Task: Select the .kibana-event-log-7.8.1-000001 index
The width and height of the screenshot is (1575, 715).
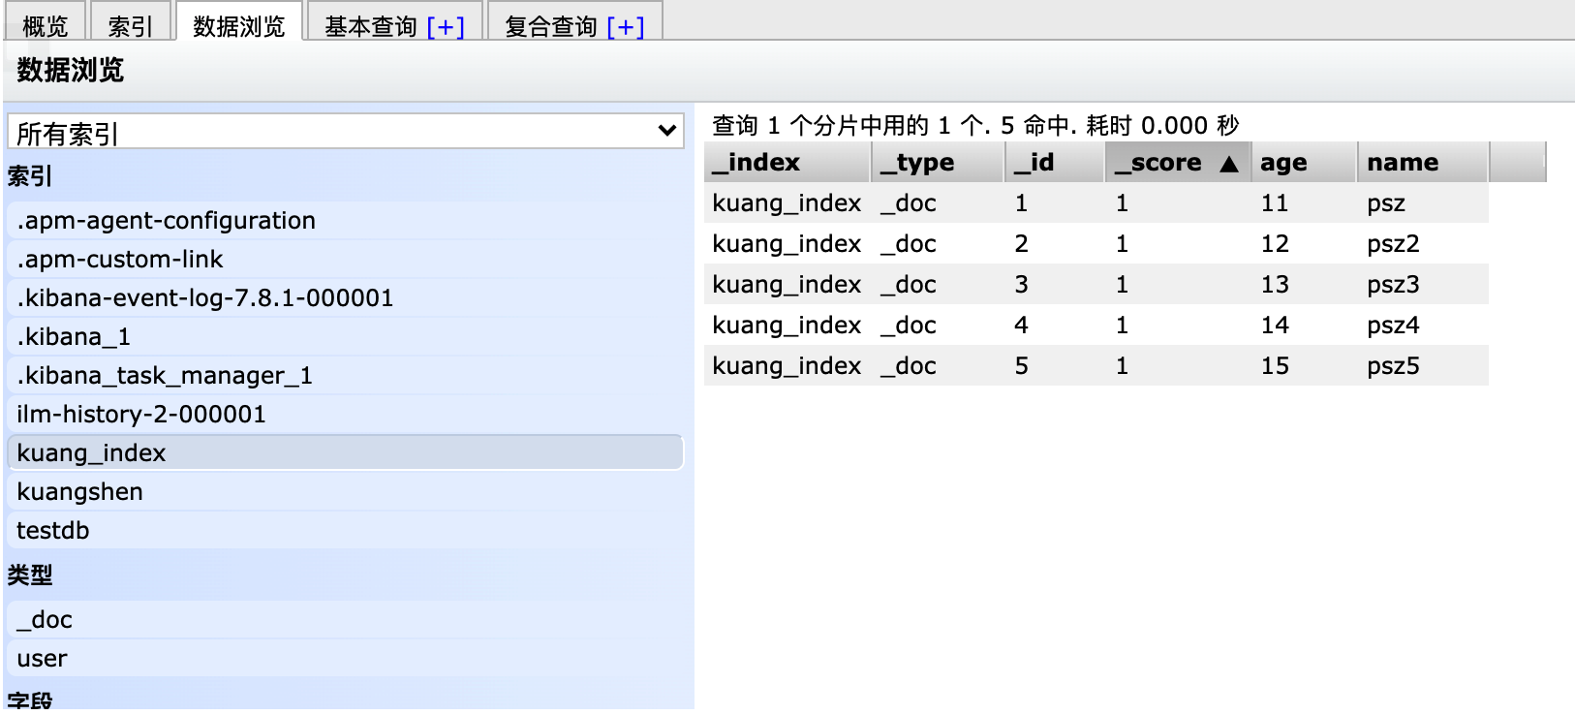Action: point(346,298)
